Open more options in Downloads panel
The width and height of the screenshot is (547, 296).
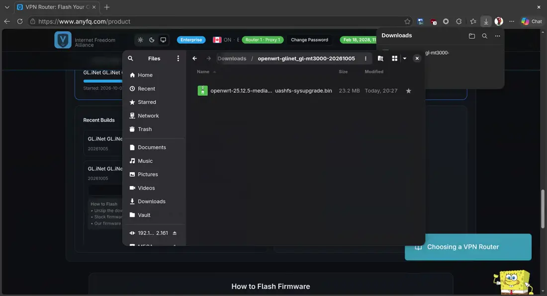coord(497,36)
